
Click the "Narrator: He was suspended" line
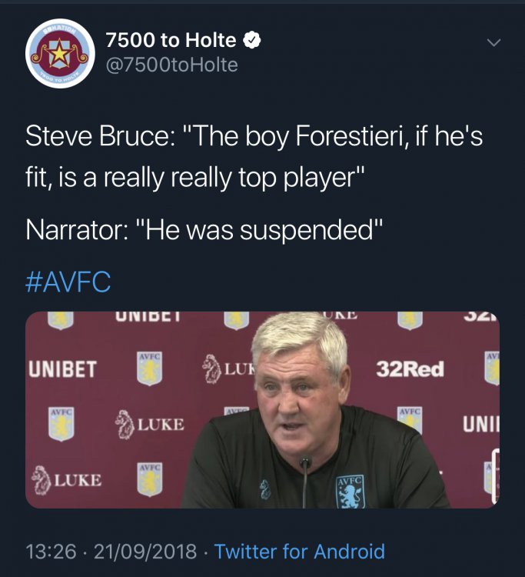pos(204,230)
